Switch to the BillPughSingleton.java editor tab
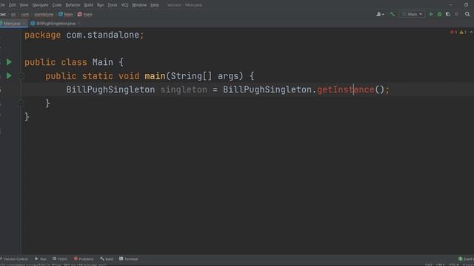Viewport: 474px width, 266px height. [x=55, y=23]
